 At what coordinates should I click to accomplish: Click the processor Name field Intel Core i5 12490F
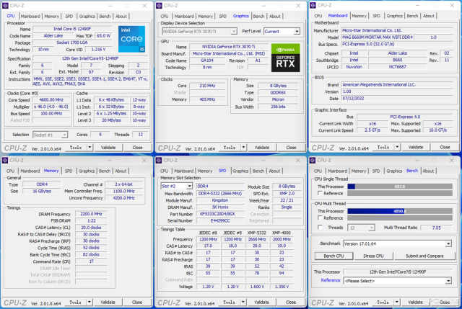(x=72, y=29)
